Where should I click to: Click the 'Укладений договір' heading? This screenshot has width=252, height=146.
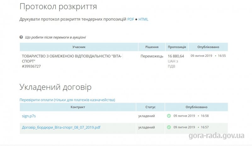pyautogui.click(x=55, y=87)
